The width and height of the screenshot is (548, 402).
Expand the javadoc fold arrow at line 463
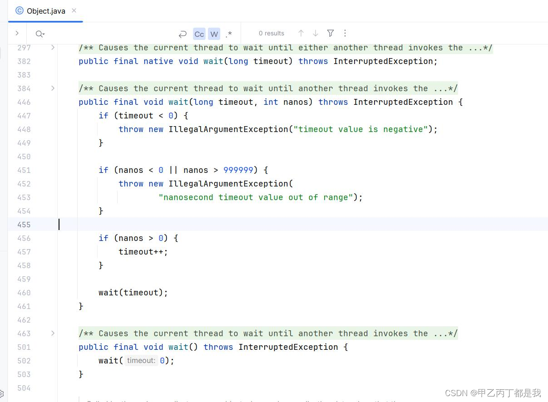click(53, 333)
